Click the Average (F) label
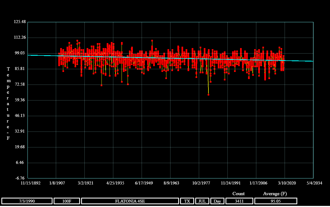This screenshot has width=330, height=207. coord(275,194)
